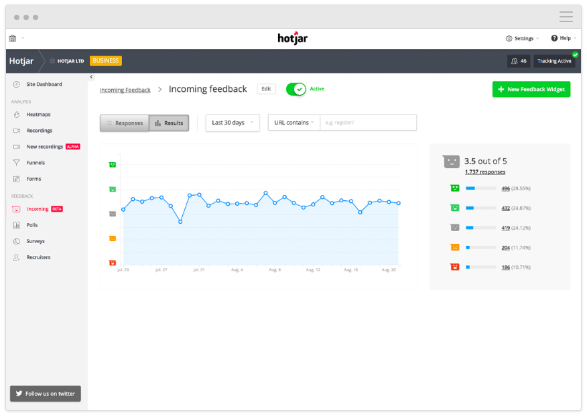Open the 432 responses link

coord(506,208)
